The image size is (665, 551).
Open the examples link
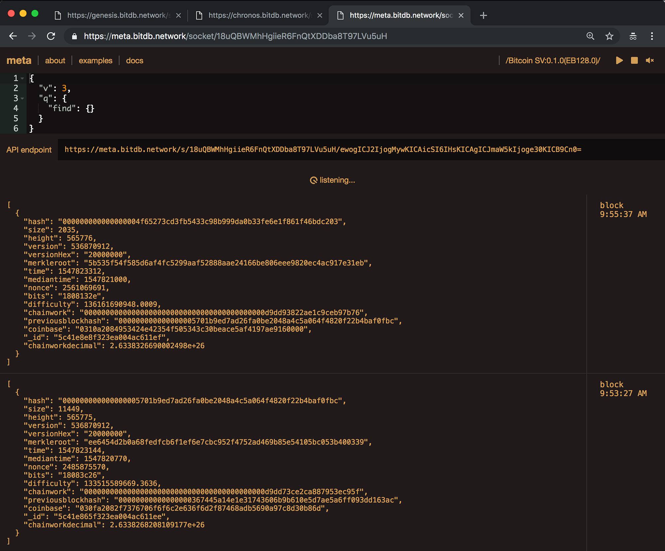(x=95, y=61)
